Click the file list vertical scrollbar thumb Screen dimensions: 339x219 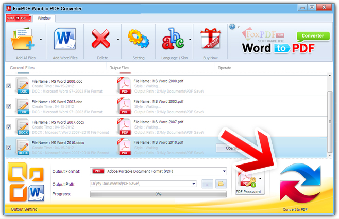click(330, 122)
